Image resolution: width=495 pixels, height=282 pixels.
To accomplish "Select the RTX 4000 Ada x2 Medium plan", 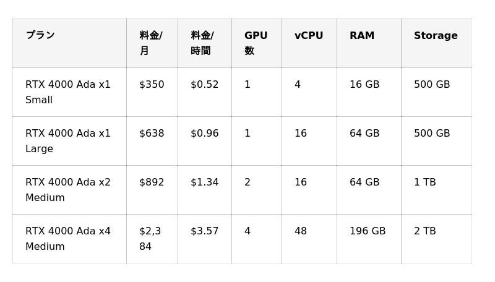I will coord(68,190).
